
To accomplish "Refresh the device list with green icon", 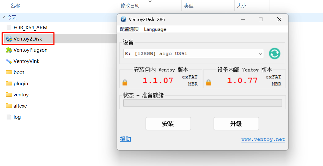I will 275,54.
